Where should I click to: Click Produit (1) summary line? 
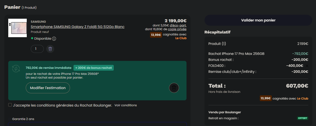pos(217,44)
